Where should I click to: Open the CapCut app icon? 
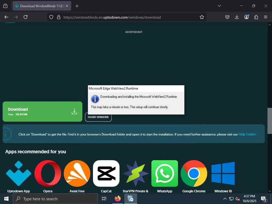(x=106, y=173)
